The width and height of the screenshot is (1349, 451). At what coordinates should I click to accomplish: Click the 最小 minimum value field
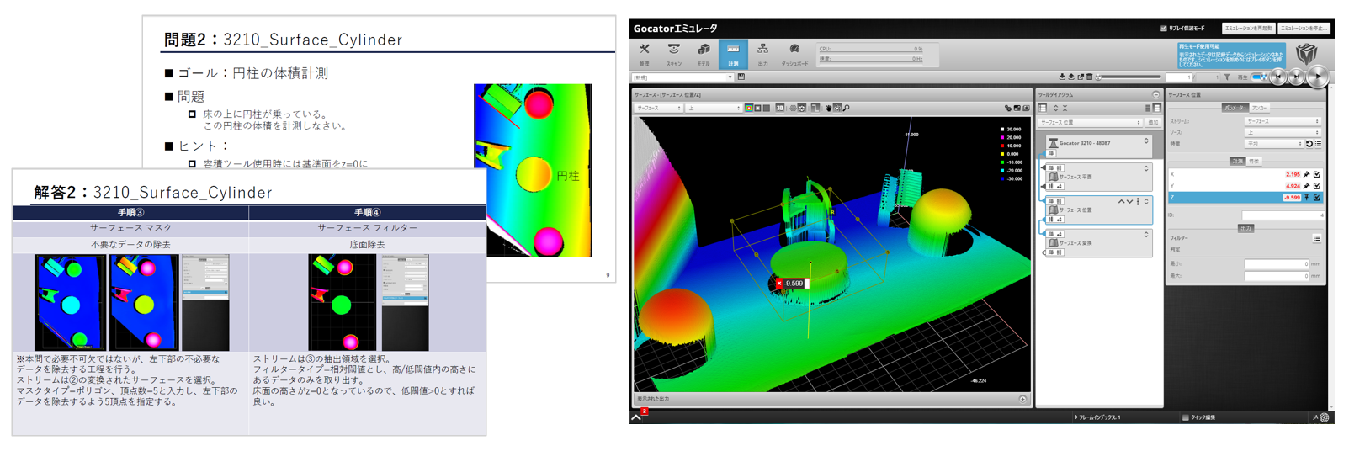pyautogui.click(x=1277, y=264)
